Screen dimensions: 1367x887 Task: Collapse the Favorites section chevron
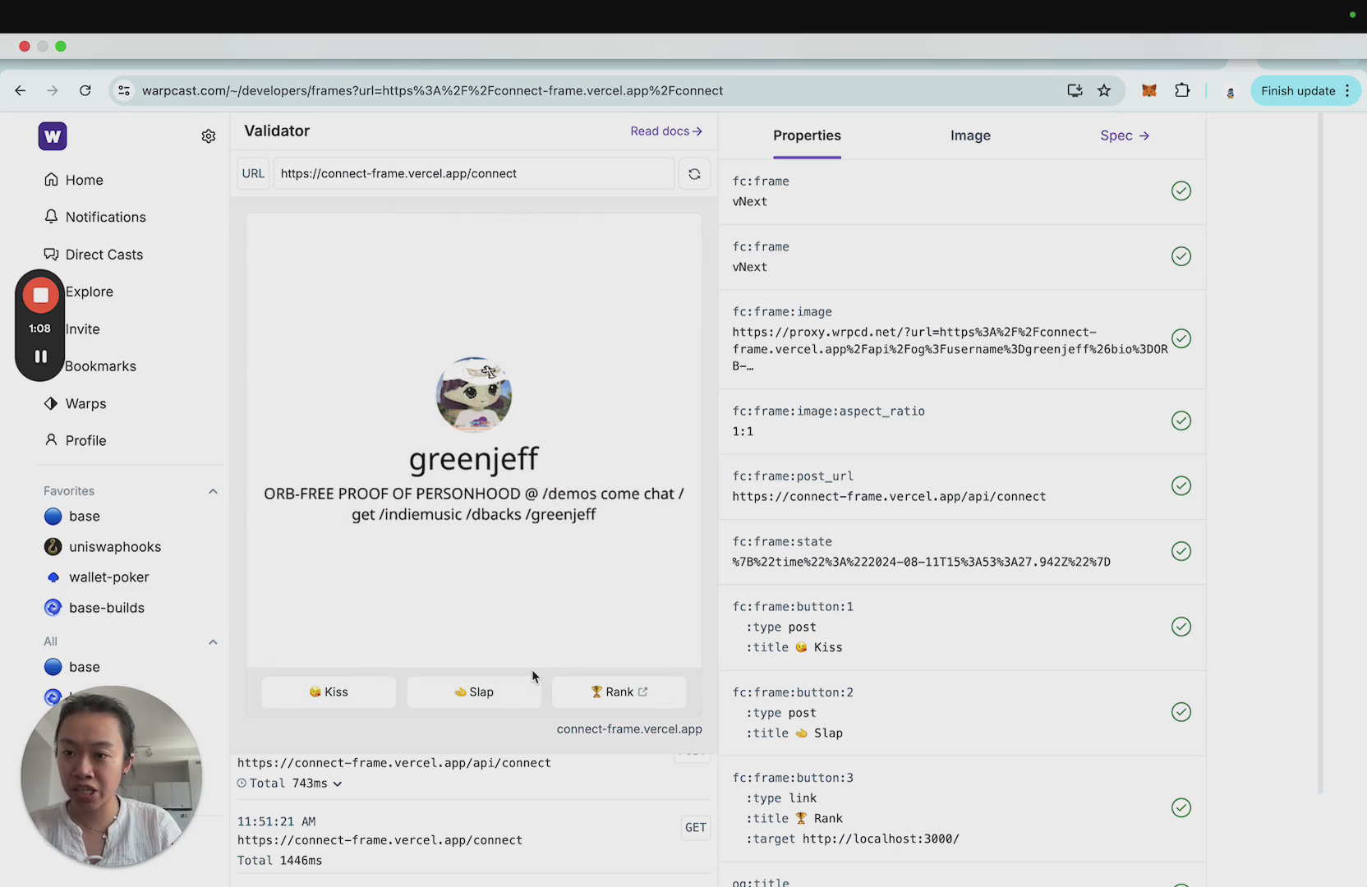213,491
